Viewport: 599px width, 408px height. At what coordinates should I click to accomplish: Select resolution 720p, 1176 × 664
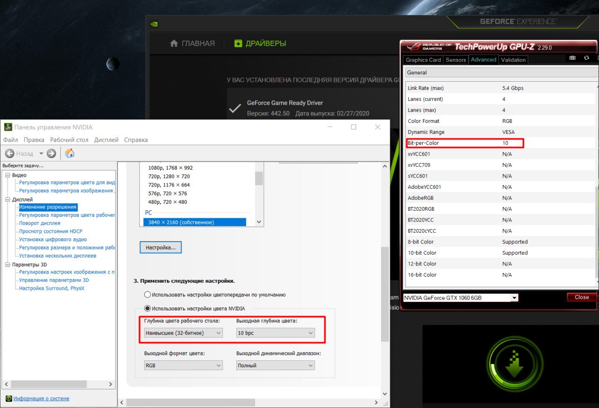coord(169,185)
